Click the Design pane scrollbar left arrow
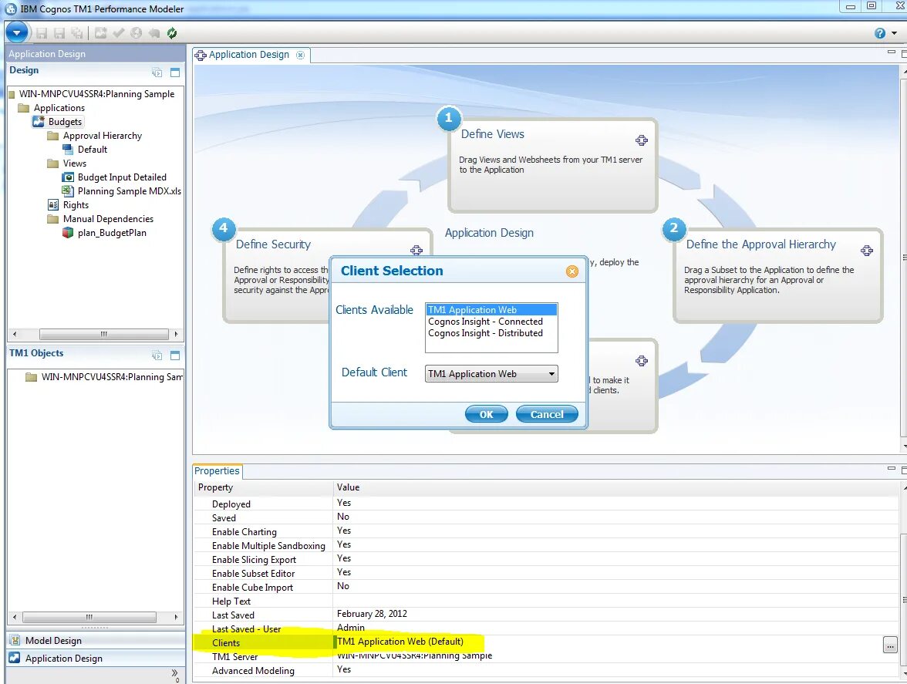 coord(15,334)
